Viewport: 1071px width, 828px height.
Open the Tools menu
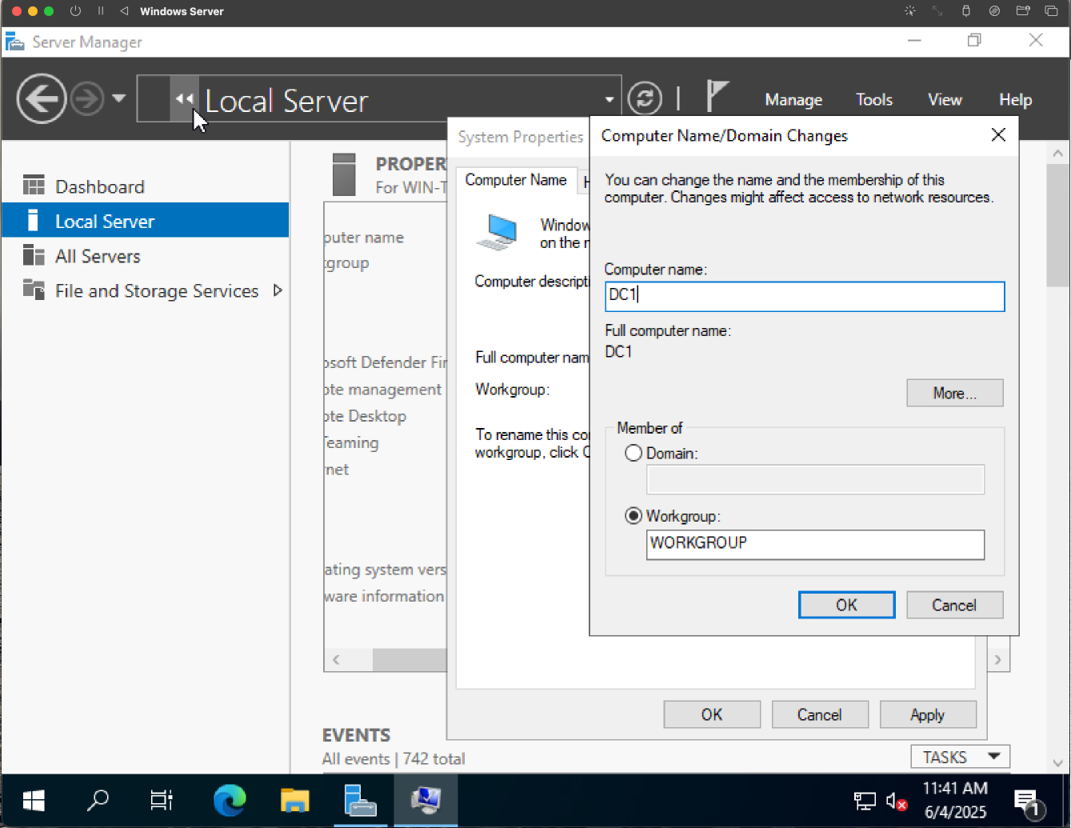pos(873,100)
